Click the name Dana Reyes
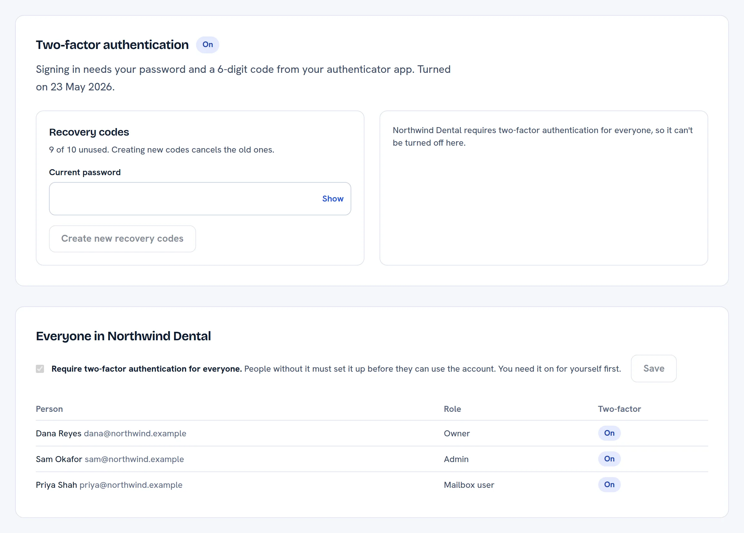This screenshot has width=744, height=533. (x=59, y=433)
